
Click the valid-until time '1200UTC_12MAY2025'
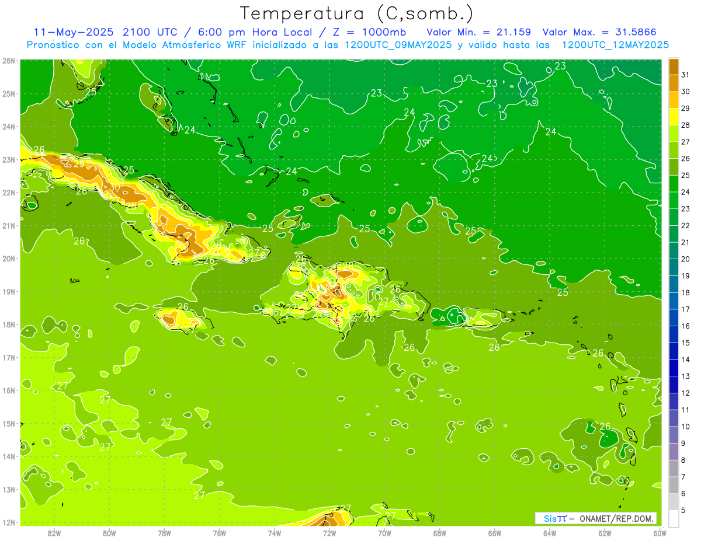point(615,45)
